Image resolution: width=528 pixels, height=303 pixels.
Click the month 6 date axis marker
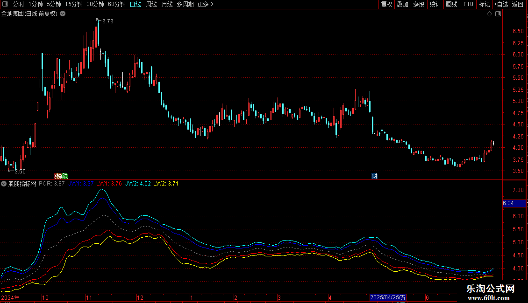click(x=427, y=298)
